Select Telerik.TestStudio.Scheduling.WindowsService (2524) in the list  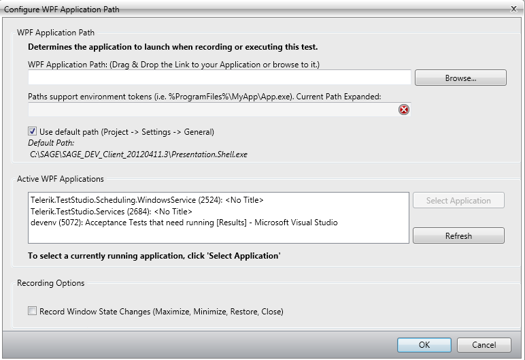click(x=146, y=201)
